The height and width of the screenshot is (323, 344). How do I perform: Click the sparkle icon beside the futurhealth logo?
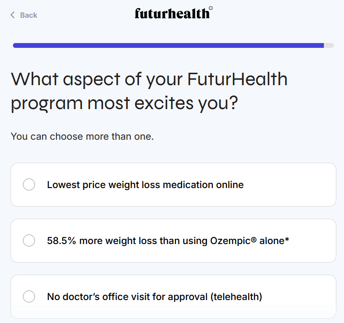click(x=211, y=8)
